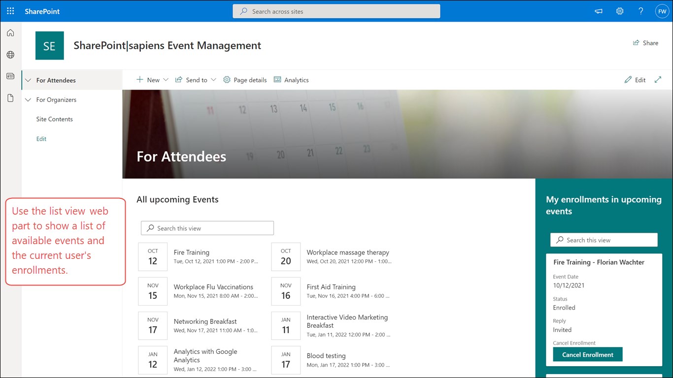Screen dimensions: 673x378
Task: Click Send to in the command bar
Action: point(191,80)
